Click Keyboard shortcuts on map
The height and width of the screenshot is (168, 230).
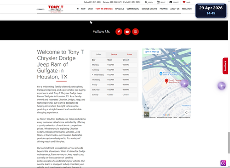click(149, 118)
